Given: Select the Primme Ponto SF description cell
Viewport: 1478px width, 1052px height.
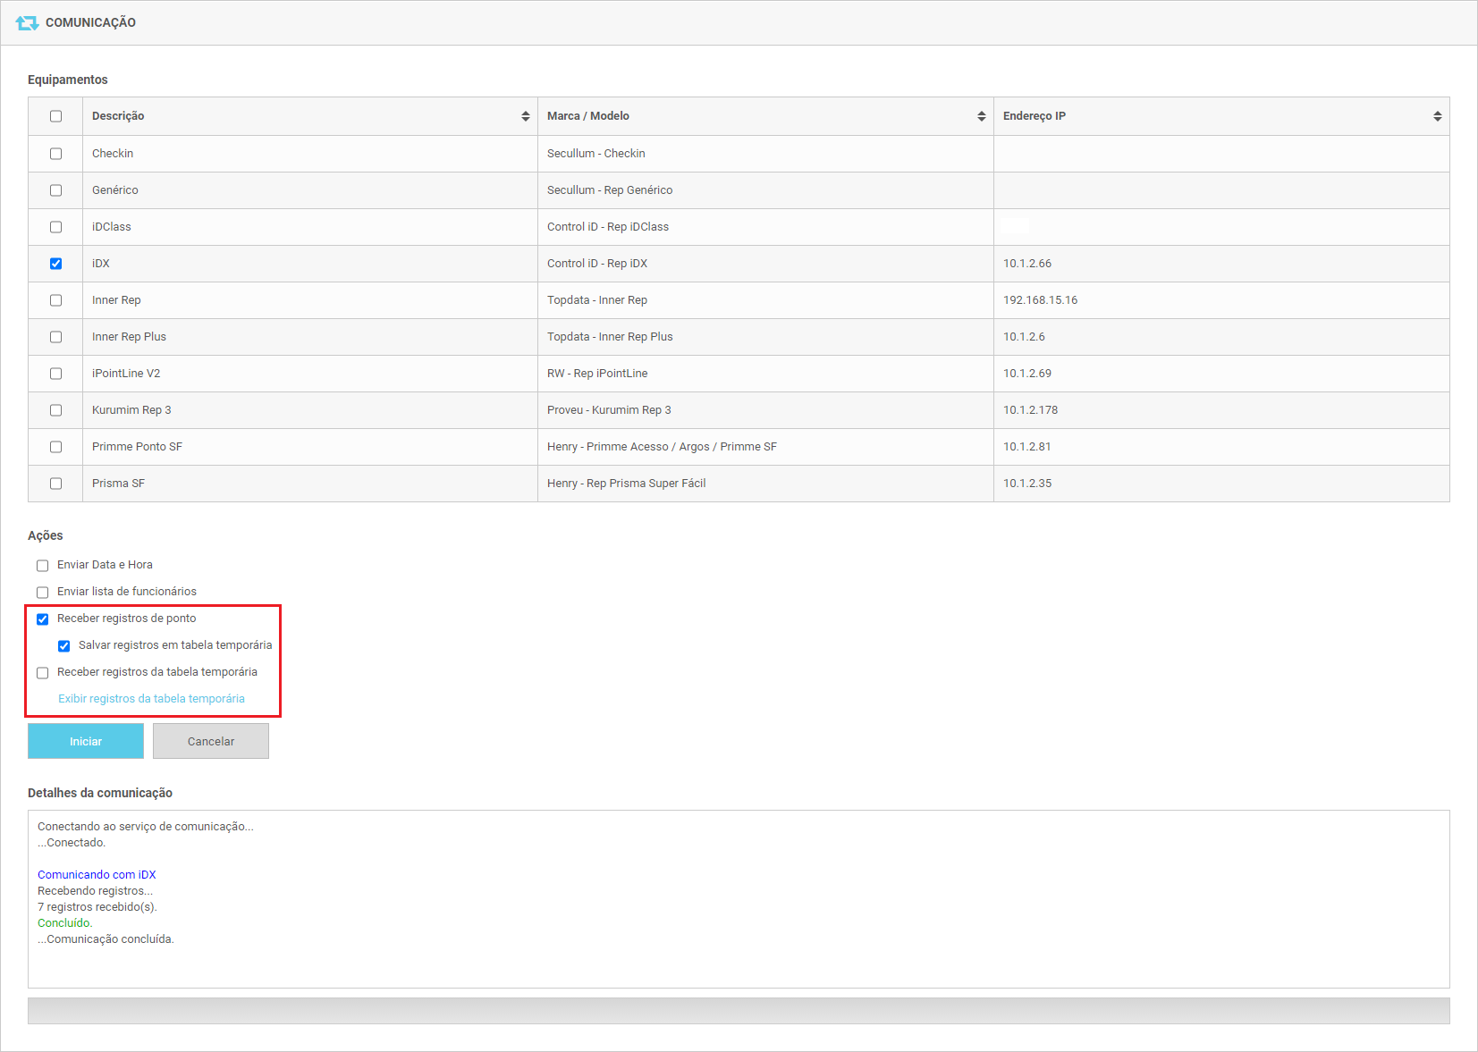Looking at the screenshot, I should coord(310,447).
